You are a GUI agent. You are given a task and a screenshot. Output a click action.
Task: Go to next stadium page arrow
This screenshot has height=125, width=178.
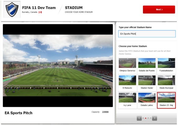tap(155, 118)
